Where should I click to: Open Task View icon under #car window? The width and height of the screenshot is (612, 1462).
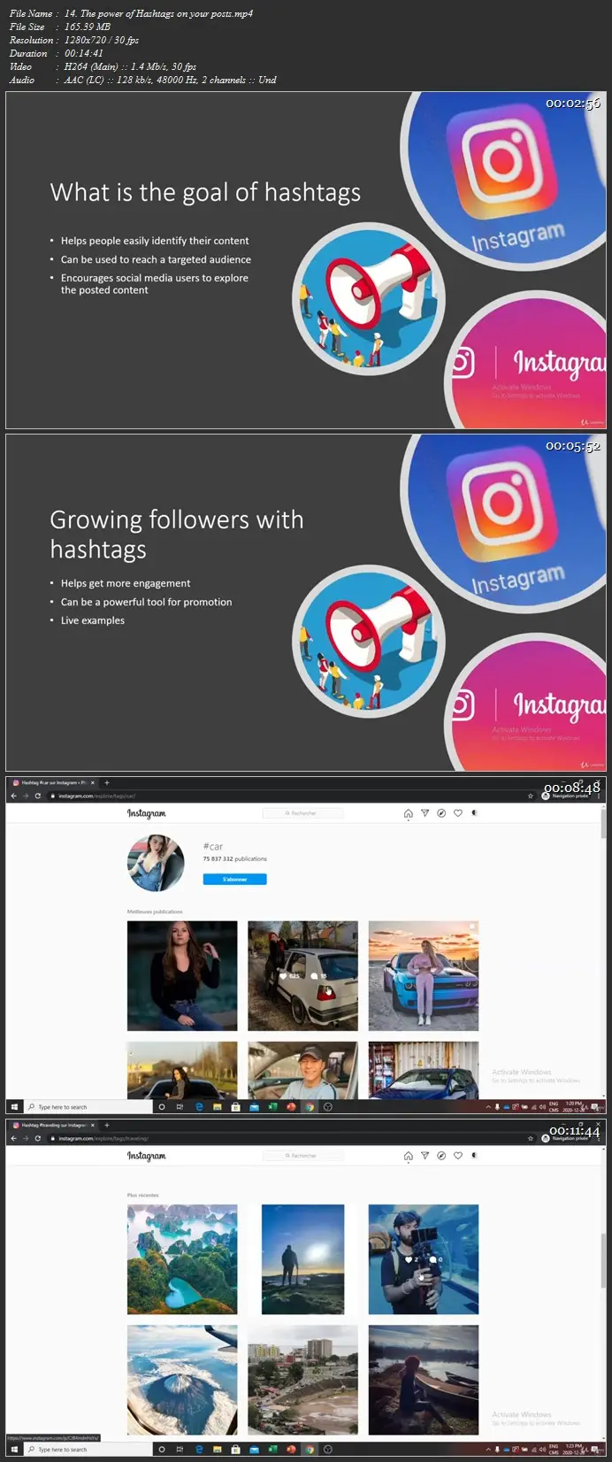(180, 1107)
